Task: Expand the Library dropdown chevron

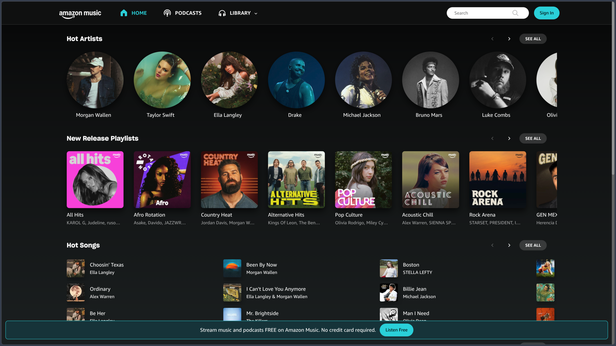Action: [x=256, y=13]
